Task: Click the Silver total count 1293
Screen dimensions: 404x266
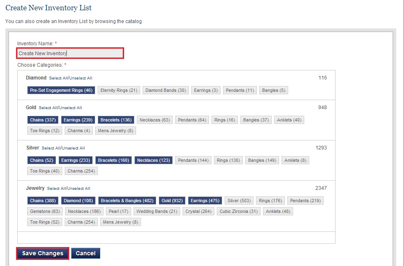Action: (321, 148)
